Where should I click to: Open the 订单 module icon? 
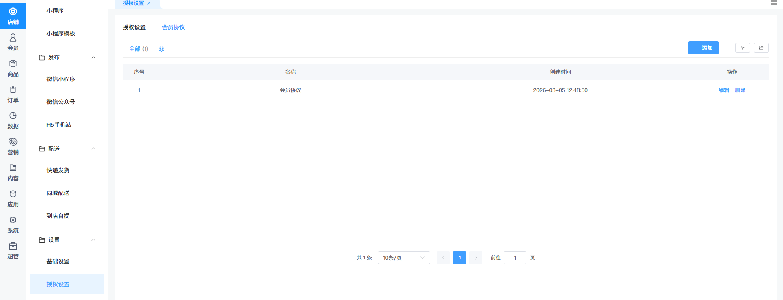13,90
